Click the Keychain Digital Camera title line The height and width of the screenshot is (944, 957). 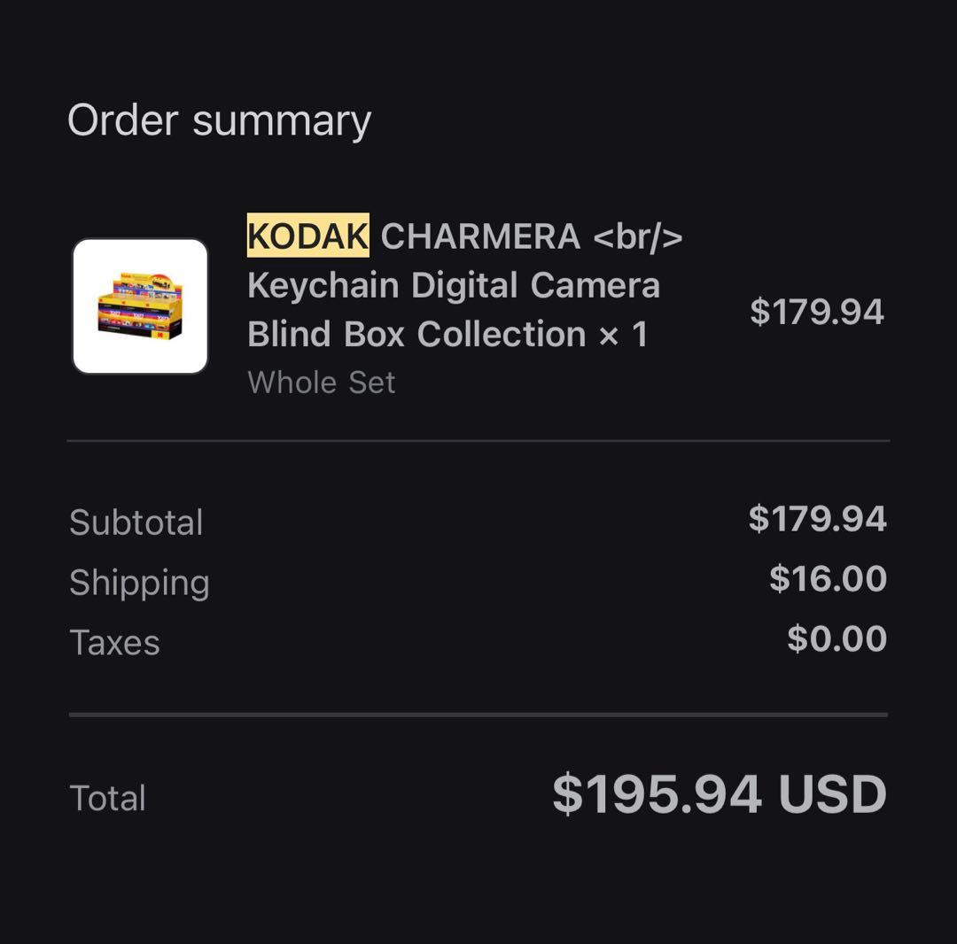click(454, 285)
